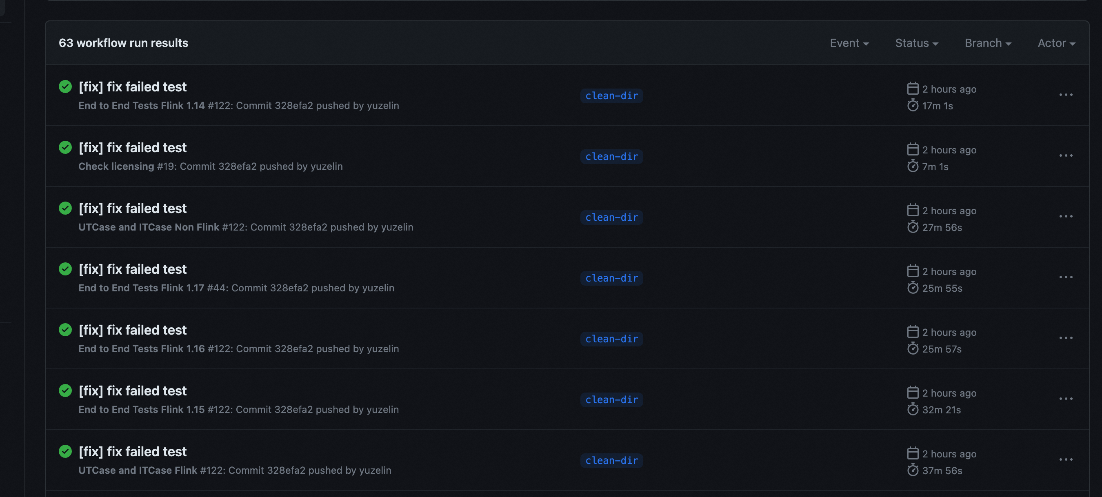Open three-dot menu for Flink 1.14 run
1102x497 pixels.
[1066, 95]
